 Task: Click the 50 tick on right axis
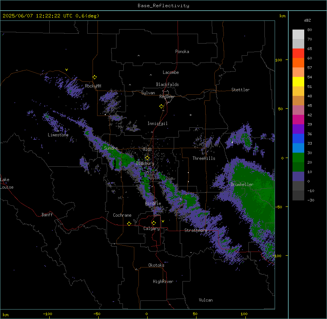point(280,109)
